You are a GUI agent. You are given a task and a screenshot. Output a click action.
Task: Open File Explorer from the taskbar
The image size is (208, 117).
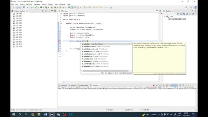(x=39, y=114)
